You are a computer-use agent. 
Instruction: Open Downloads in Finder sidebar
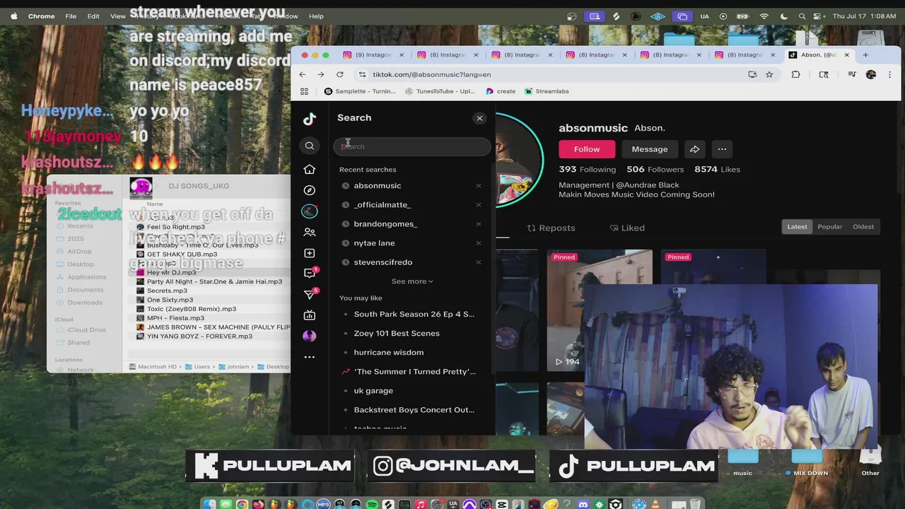click(85, 303)
